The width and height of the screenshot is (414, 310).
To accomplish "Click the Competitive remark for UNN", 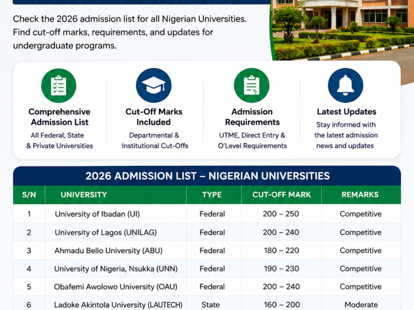I will [x=360, y=269].
